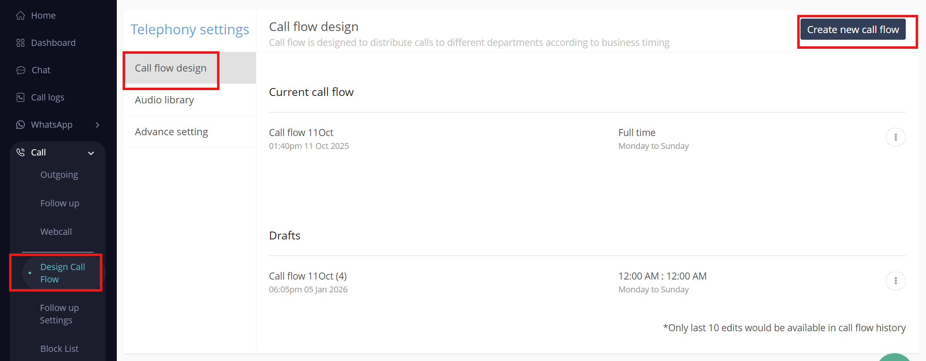Open the Webcall sidebar item

[56, 232]
